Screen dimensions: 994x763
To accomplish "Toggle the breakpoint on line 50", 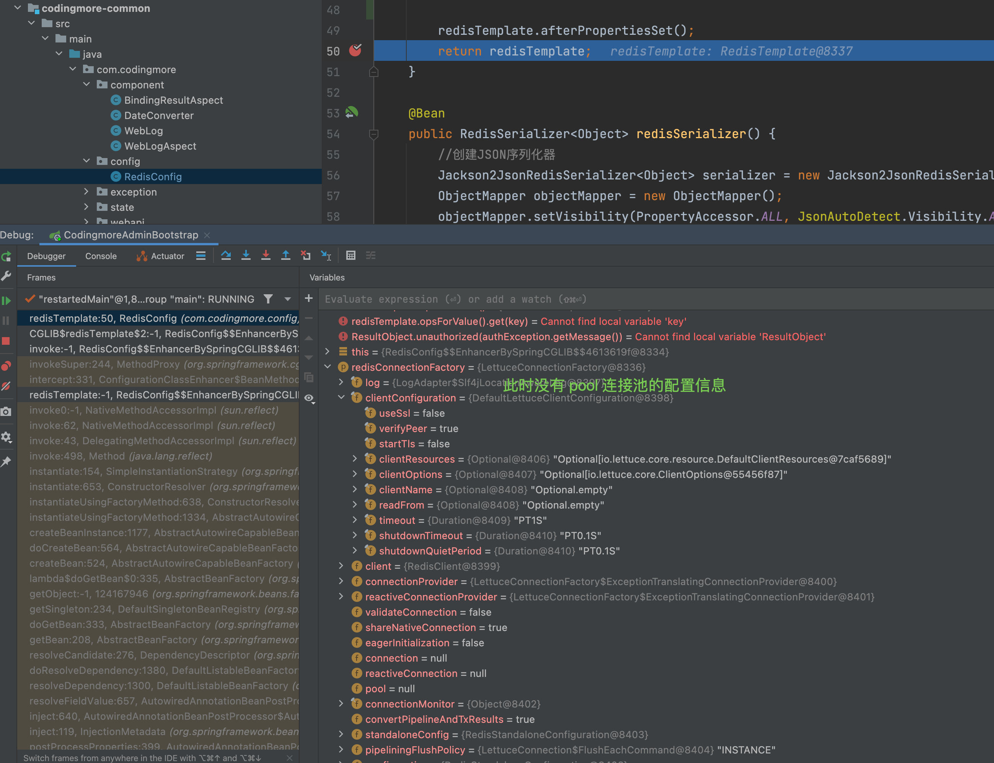I will coord(355,51).
